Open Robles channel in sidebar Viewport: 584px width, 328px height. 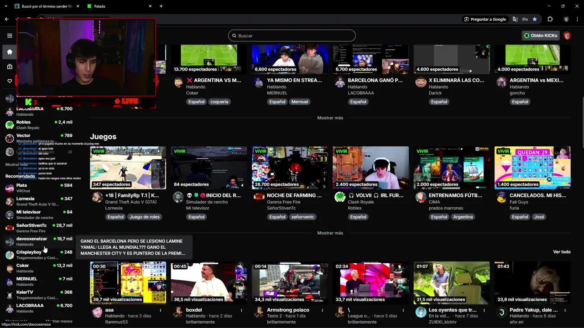pyautogui.click(x=39, y=125)
